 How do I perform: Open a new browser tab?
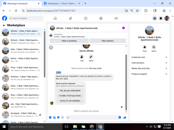(x=85, y=3)
